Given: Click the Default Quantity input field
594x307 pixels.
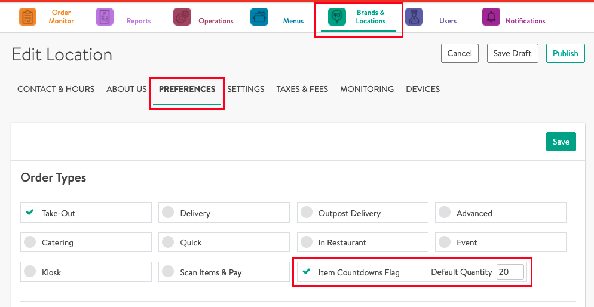Looking at the screenshot, I should 510,272.
